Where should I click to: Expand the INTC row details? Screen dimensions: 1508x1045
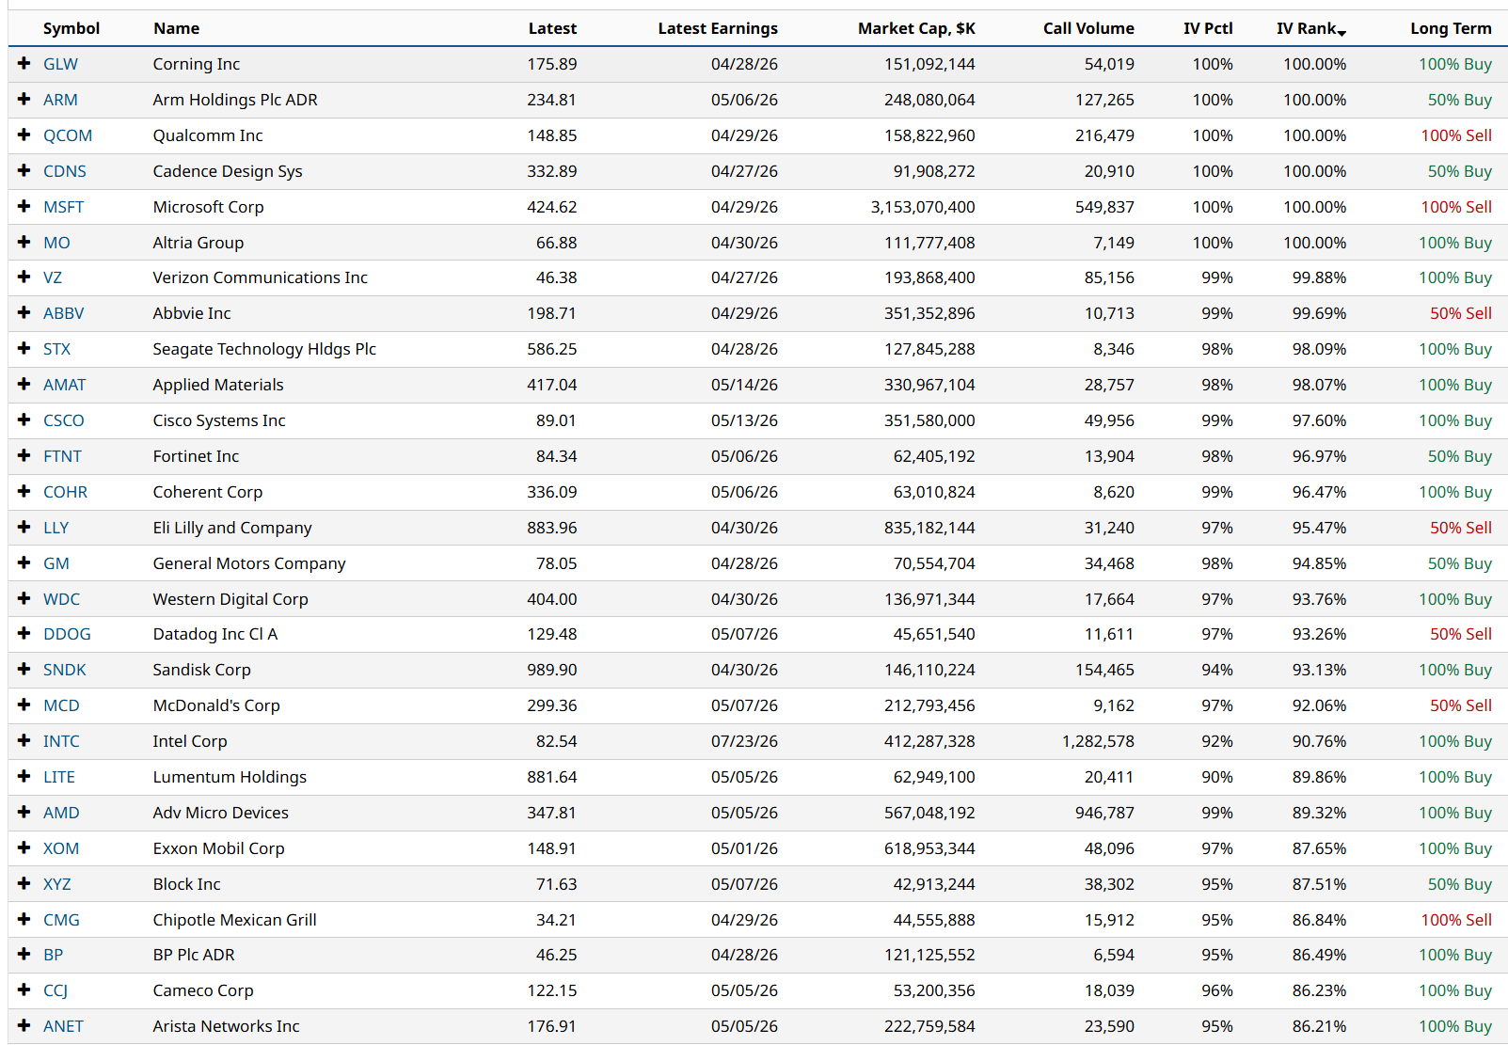click(24, 740)
